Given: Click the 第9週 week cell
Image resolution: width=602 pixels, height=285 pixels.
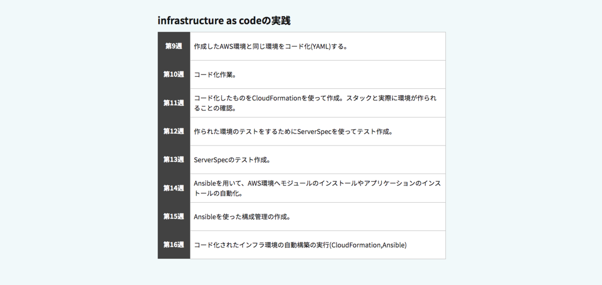Looking at the screenshot, I should [174, 46].
